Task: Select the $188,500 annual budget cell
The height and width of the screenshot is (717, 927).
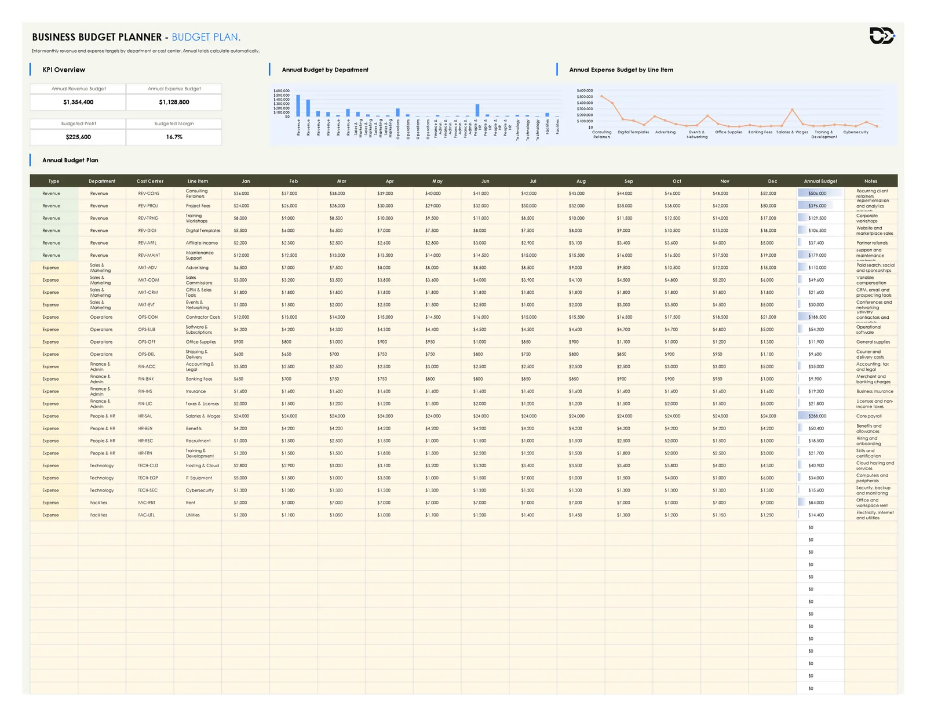Action: pyautogui.click(x=820, y=317)
